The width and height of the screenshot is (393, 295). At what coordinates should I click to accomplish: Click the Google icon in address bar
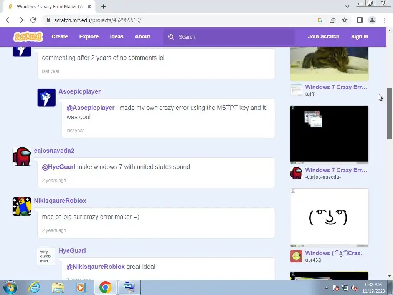(320, 20)
